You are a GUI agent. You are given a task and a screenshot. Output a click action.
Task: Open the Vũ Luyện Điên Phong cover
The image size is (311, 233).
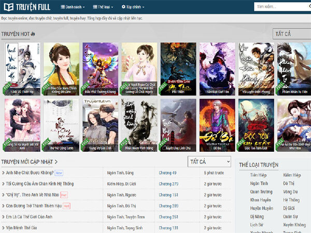(x=256, y=69)
